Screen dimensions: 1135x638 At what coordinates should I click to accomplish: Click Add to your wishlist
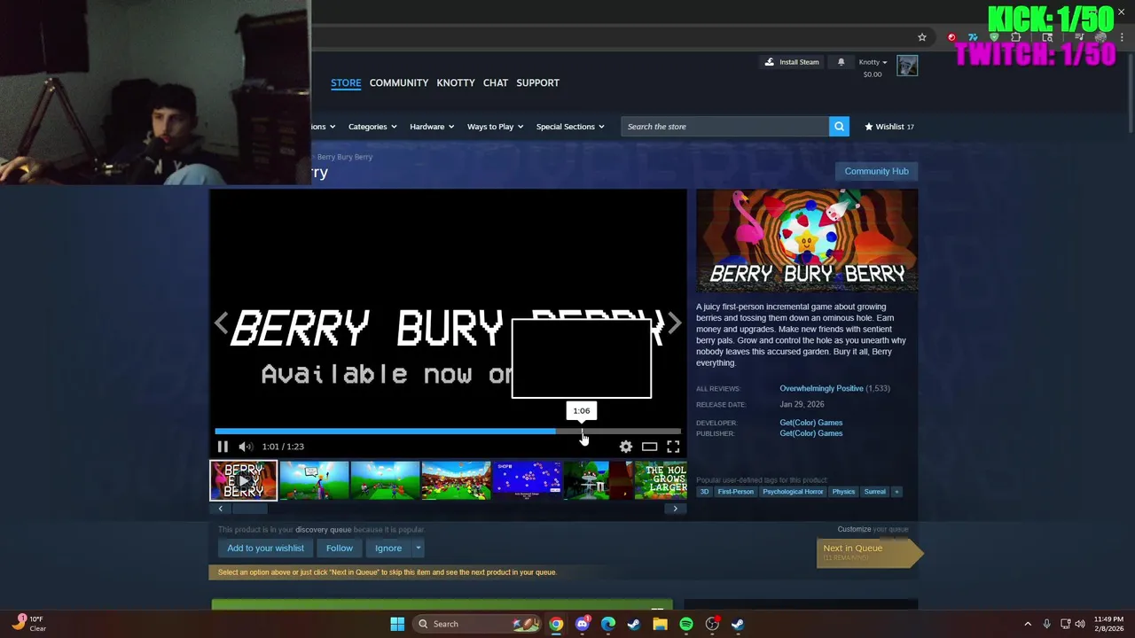coord(265,548)
